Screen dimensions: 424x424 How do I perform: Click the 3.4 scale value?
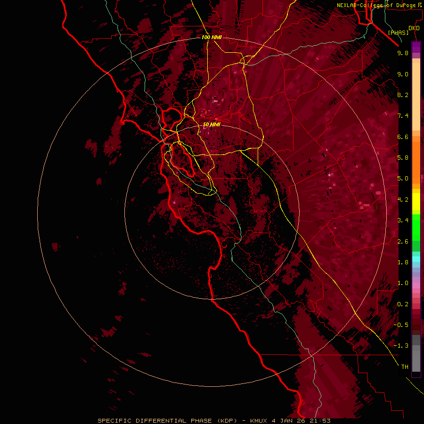[403, 220]
